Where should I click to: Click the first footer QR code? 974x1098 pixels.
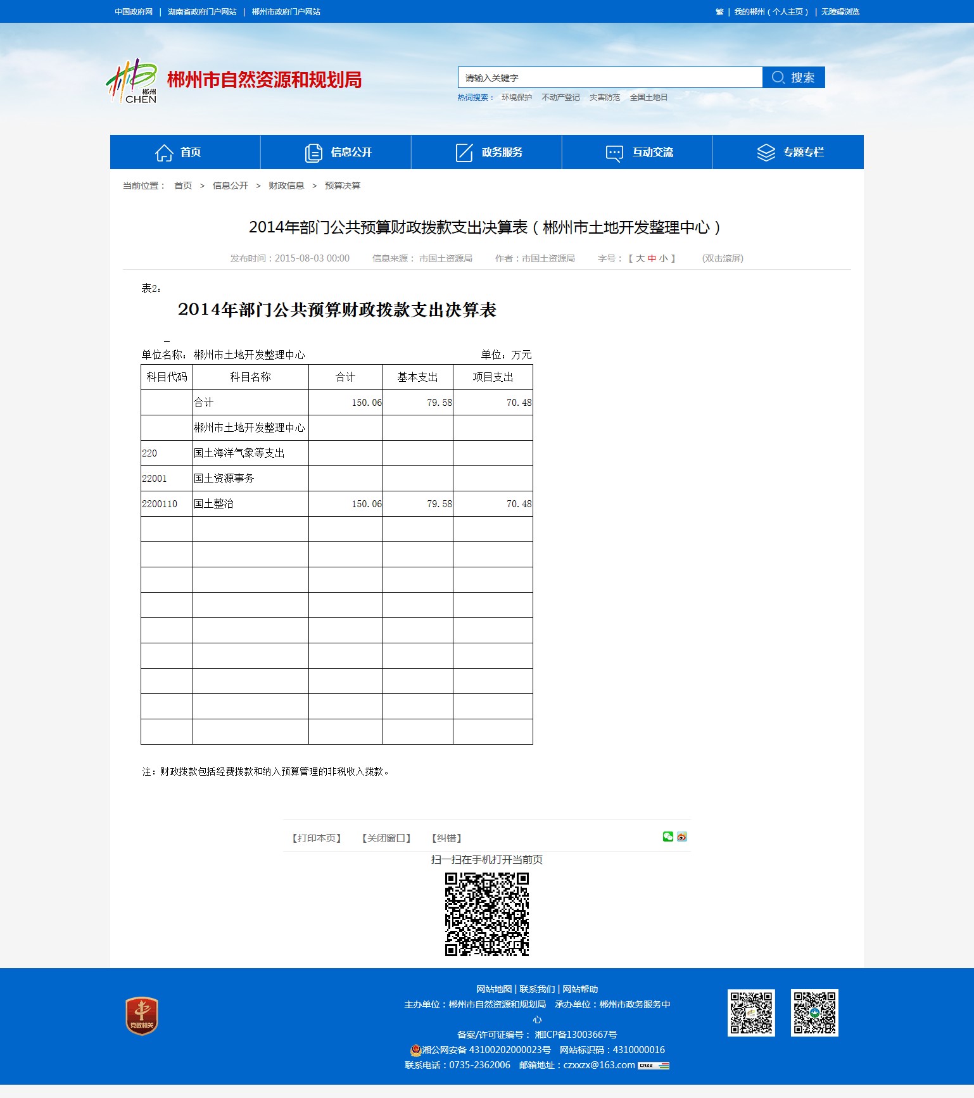pos(751,1013)
